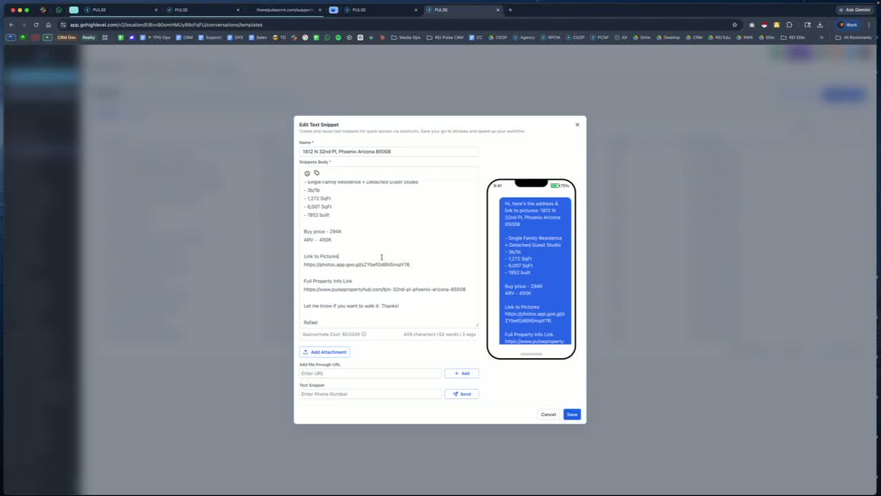The image size is (881, 496).
Task: Send the test snippet
Action: tap(462, 394)
